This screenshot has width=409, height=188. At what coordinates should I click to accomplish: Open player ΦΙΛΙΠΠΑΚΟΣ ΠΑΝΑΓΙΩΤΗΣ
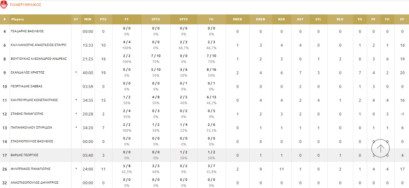[x=31, y=169]
